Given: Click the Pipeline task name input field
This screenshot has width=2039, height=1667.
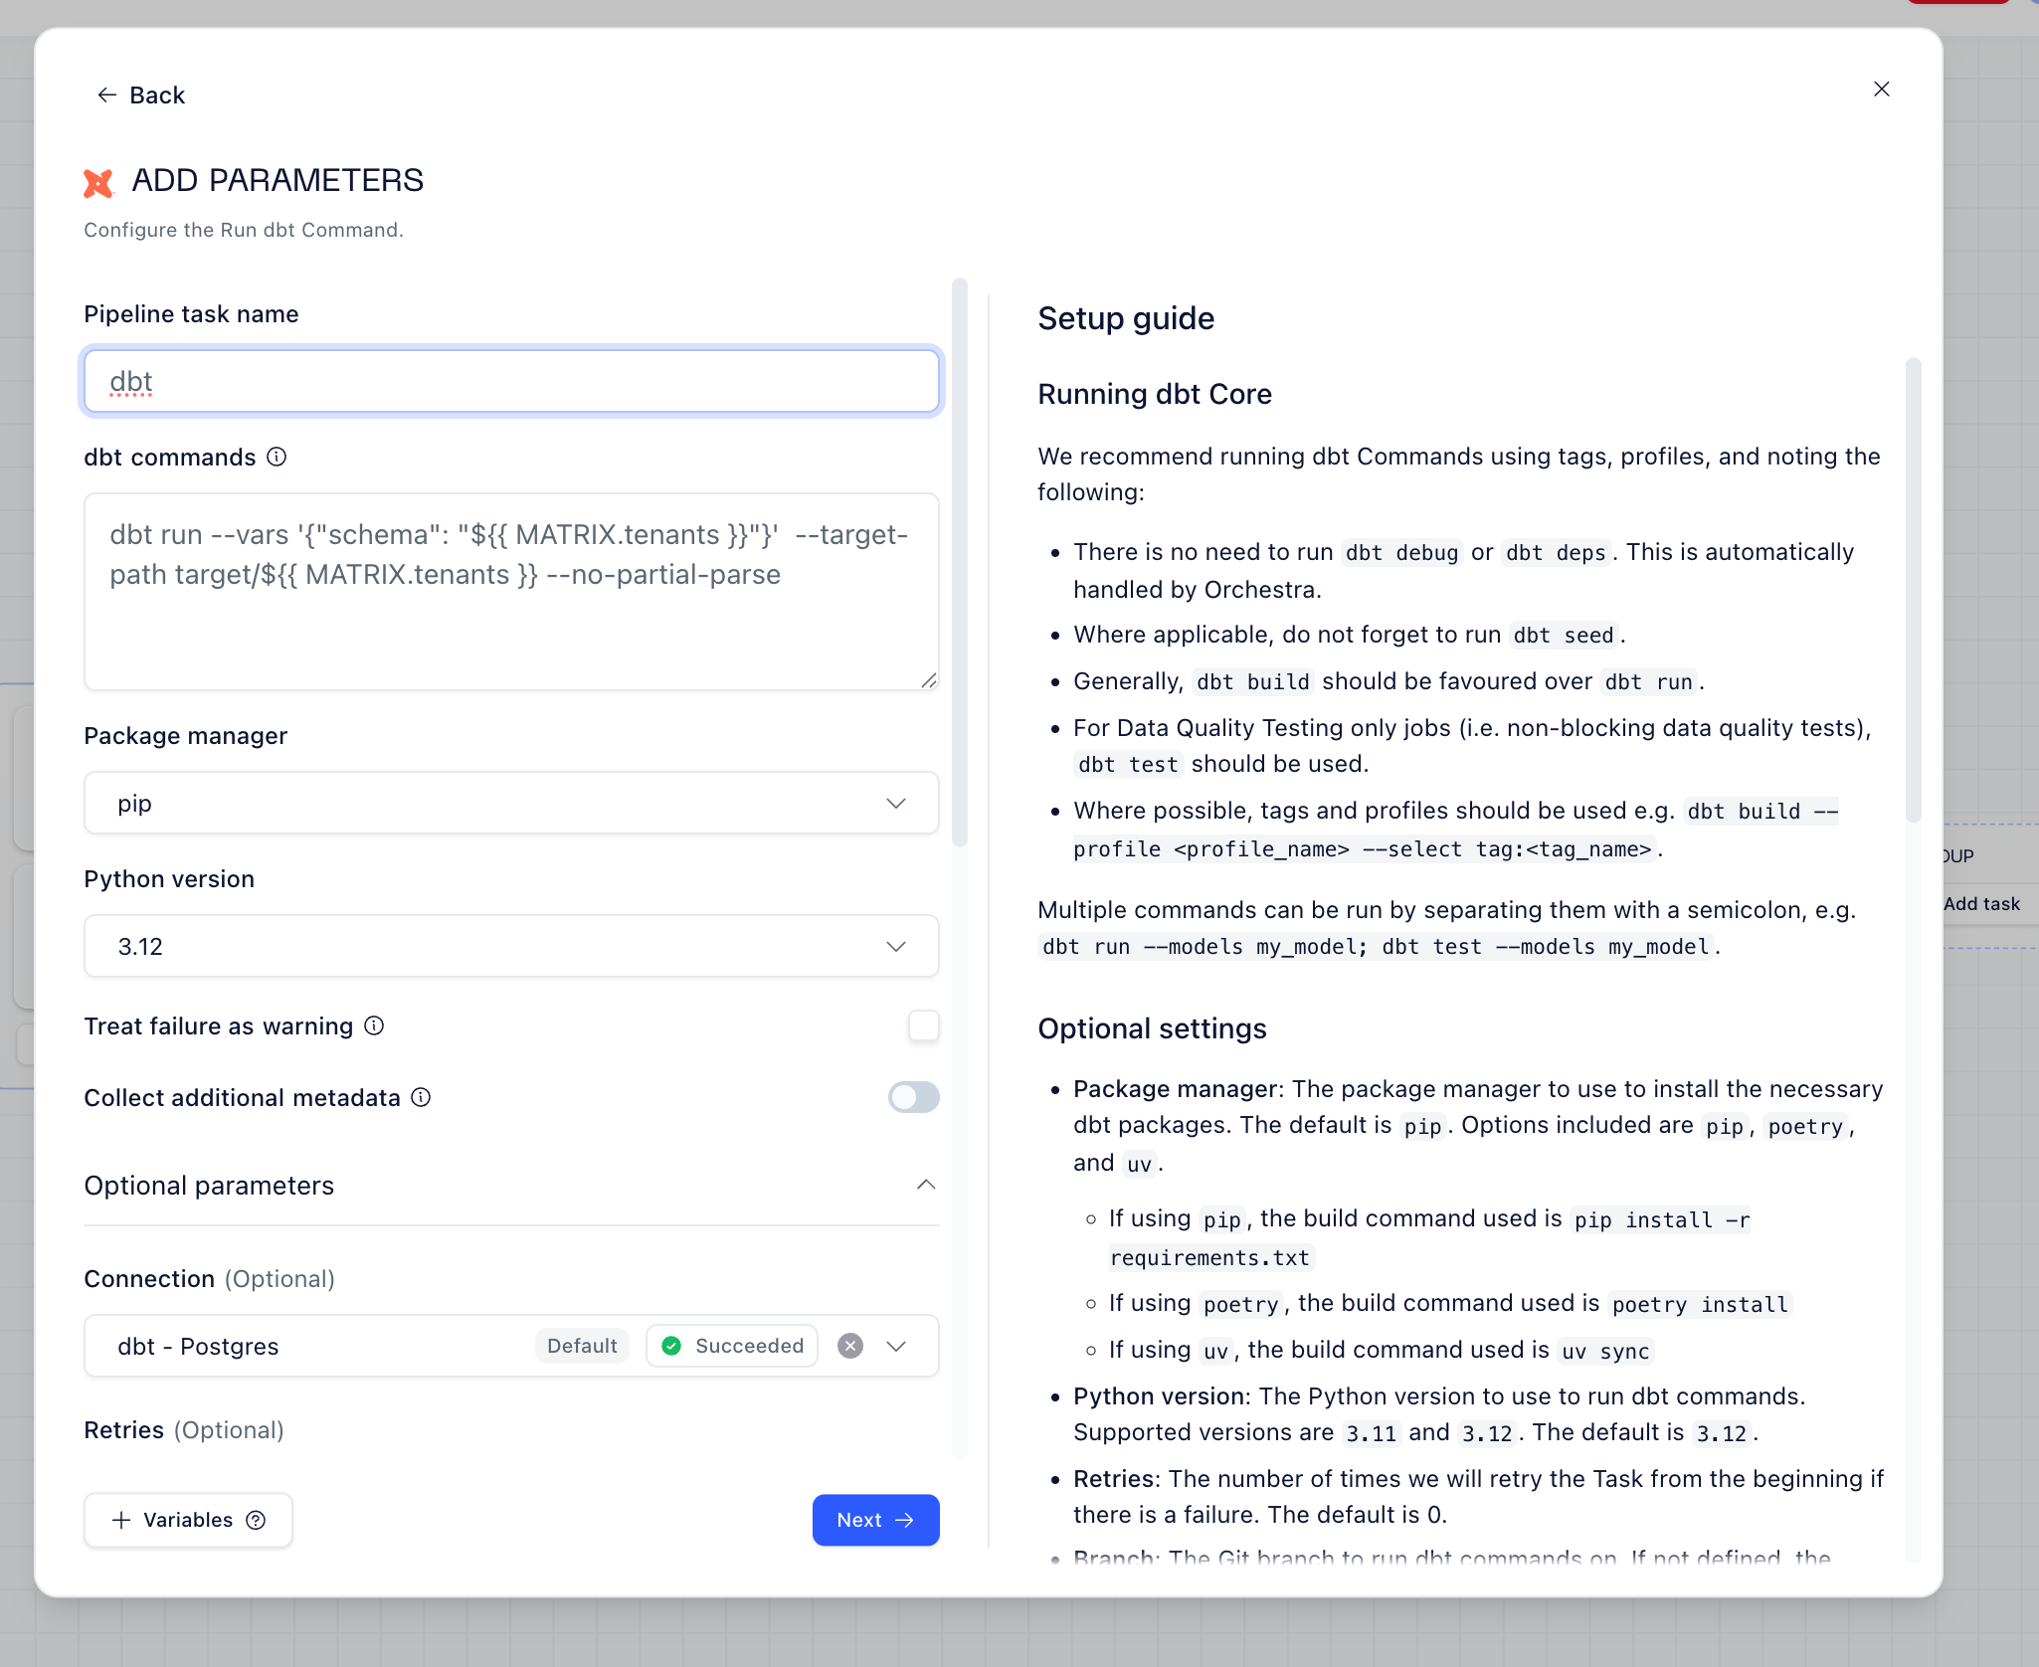Looking at the screenshot, I should [x=511, y=381].
